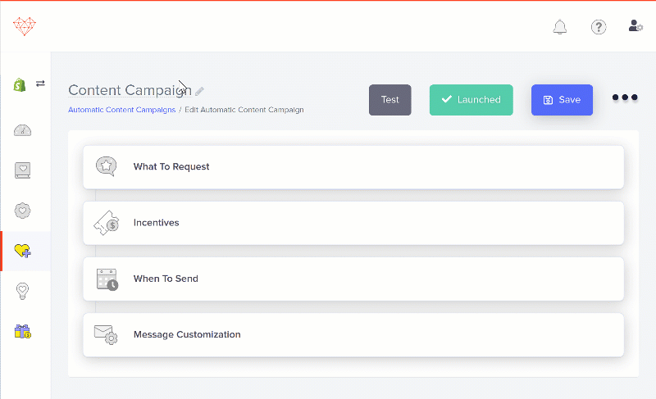Image resolution: width=656 pixels, height=399 pixels.
Task: Open the notifications bell
Action: tap(560, 27)
